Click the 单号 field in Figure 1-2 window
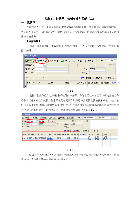Screen dimensions: 140x198 (89, 118)
